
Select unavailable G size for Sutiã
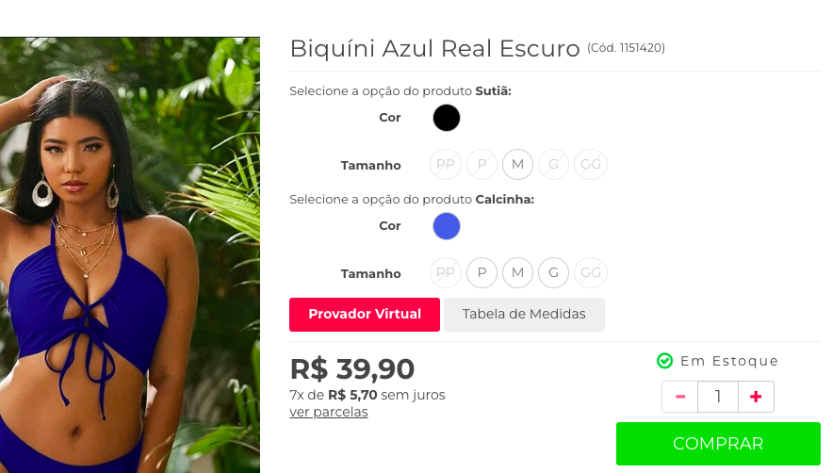553,165
